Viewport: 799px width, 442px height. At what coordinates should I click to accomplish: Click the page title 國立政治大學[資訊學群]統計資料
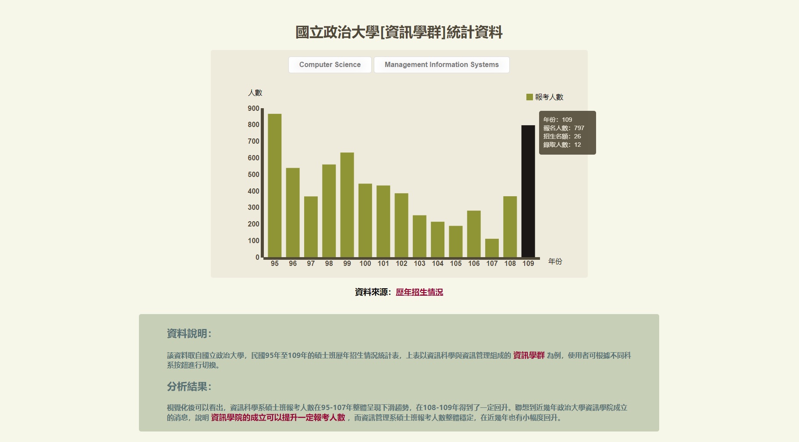click(399, 32)
